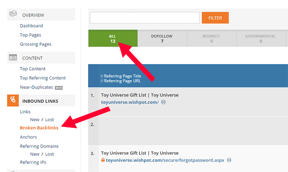This screenshot has height=172, width=288.
Task: Open Referring Domains report
Action: click(x=39, y=146)
